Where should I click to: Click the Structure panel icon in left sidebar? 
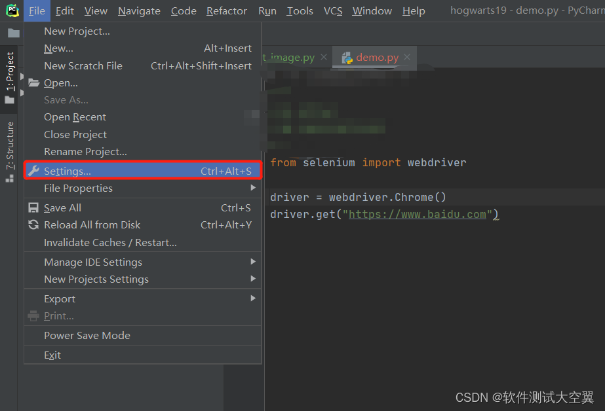click(x=10, y=179)
